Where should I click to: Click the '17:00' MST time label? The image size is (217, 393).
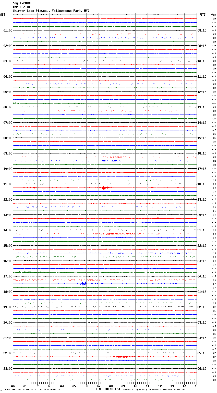click(x=8, y=276)
